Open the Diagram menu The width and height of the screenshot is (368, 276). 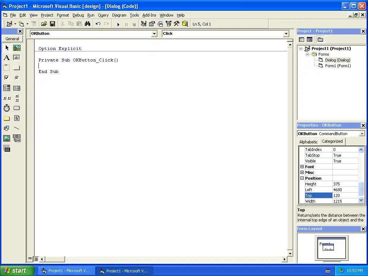pos(119,15)
